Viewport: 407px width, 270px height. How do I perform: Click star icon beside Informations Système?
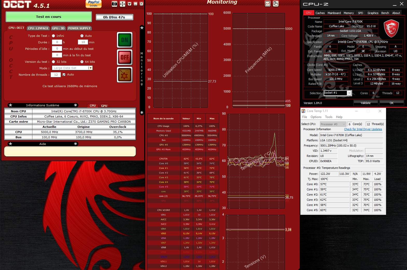click(10, 105)
